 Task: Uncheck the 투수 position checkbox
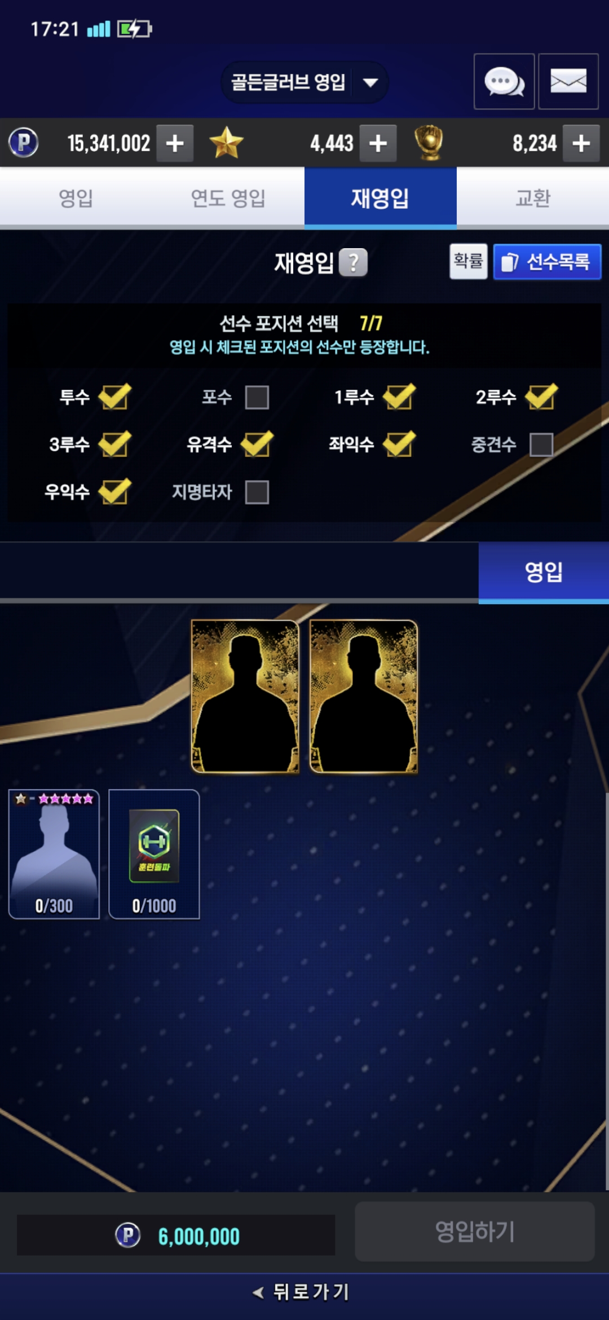114,397
